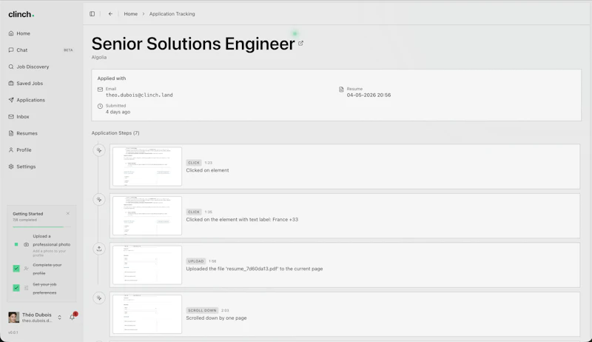Open thumbnail for 'Scrolled down by one page'
The height and width of the screenshot is (342, 592).
[147, 314]
